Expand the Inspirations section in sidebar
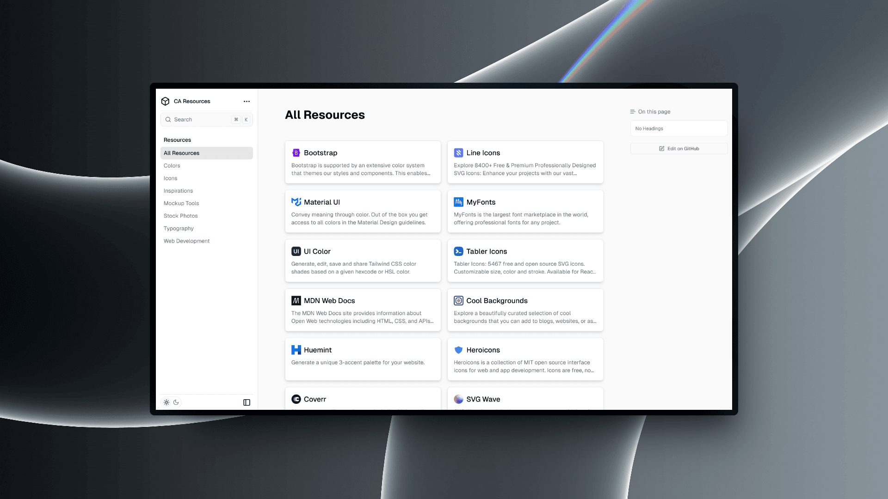This screenshot has height=499, width=888. pos(178,190)
